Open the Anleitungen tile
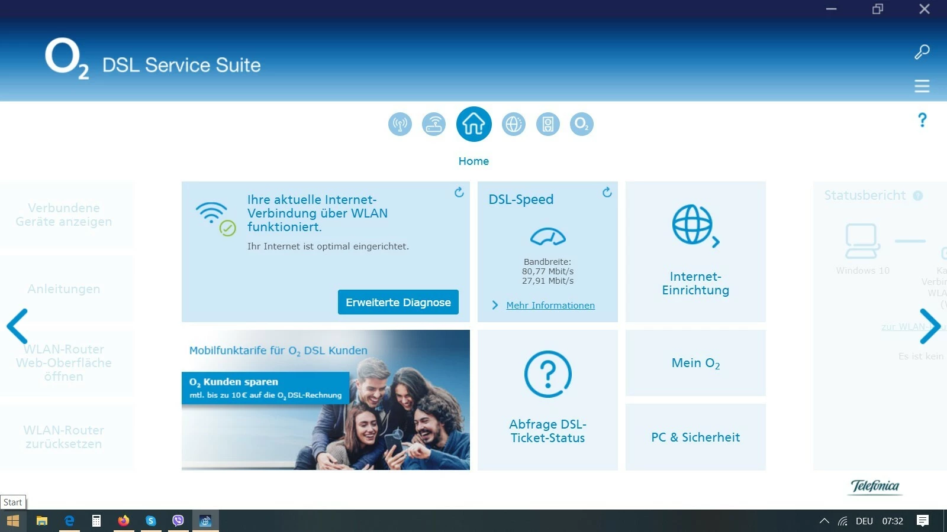 click(67, 289)
